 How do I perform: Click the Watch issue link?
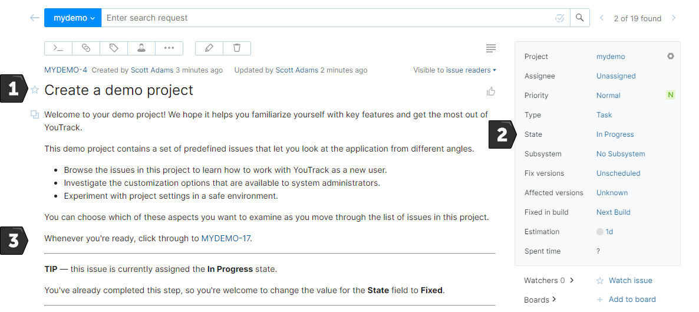click(x=631, y=280)
